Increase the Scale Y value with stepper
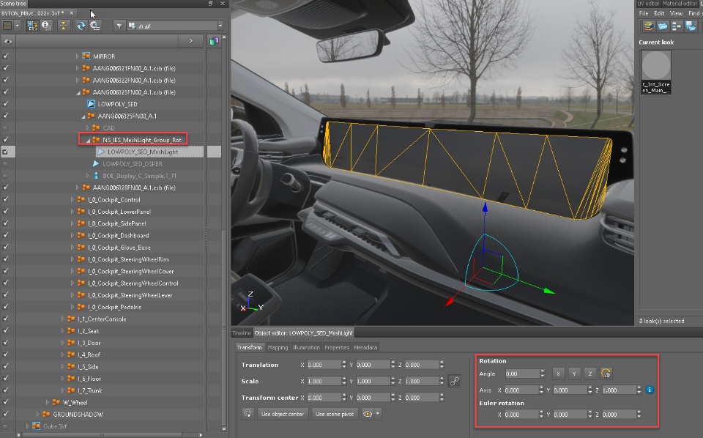 [x=393, y=379]
